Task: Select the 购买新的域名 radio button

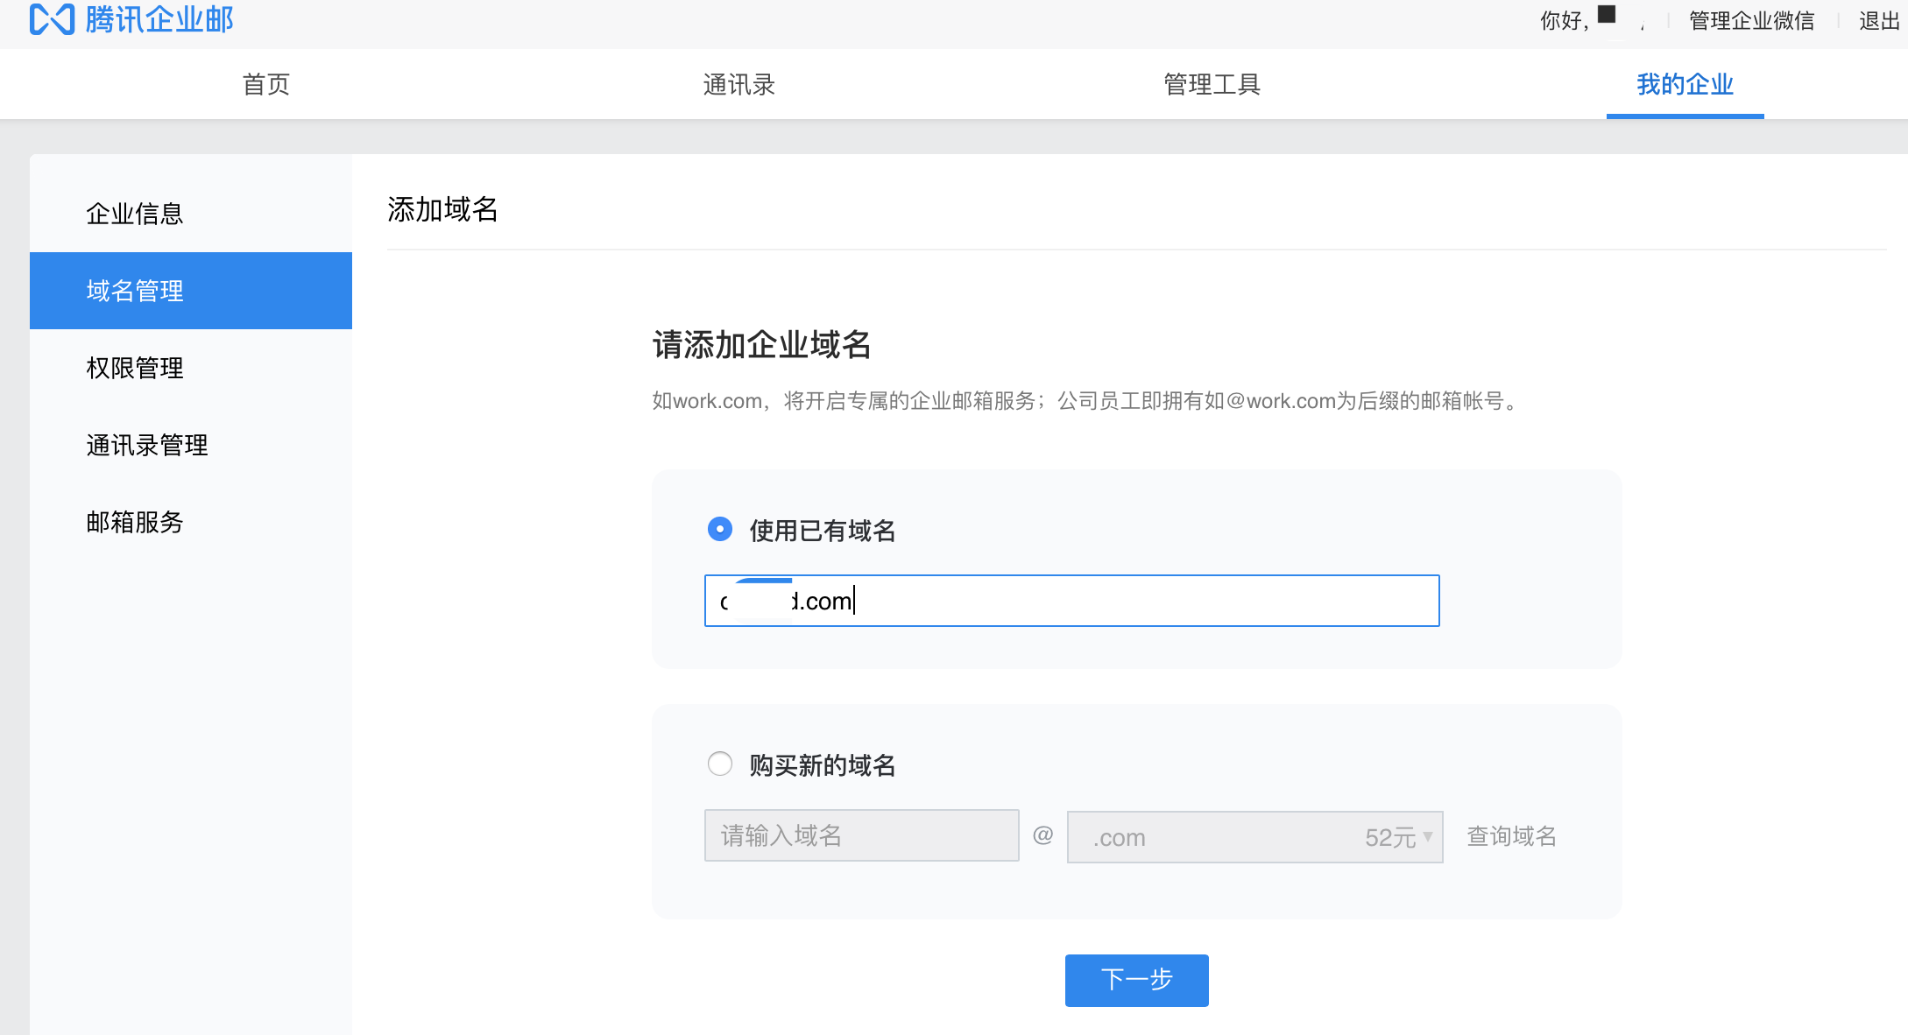Action: (719, 764)
